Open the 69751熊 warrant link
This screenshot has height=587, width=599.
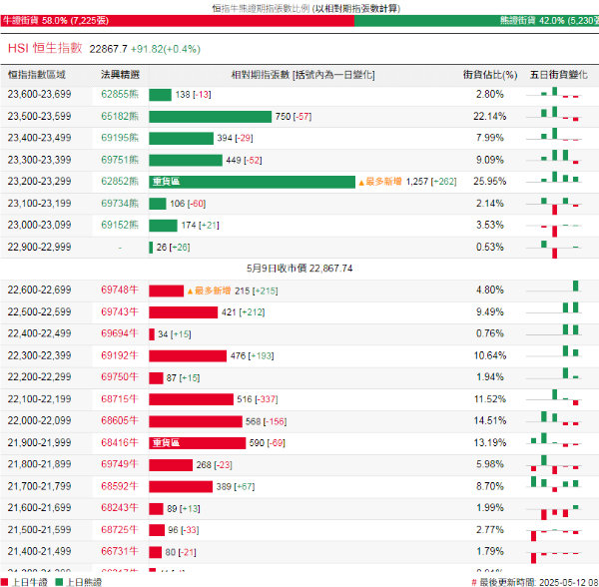[120, 160]
